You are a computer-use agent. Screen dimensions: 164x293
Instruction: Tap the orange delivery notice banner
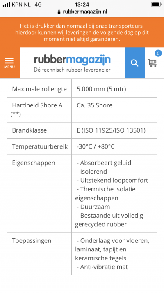point(82,33)
